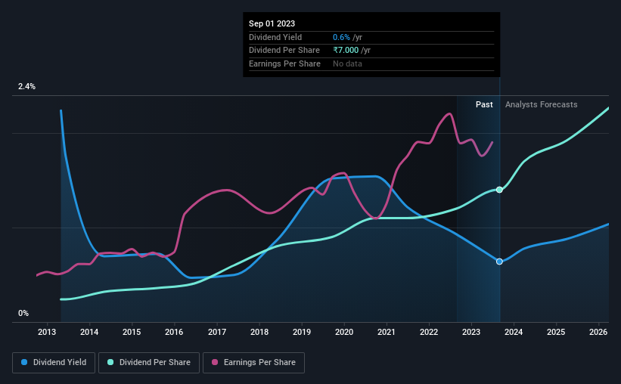Viewport: 621px width, 384px height.
Task: Click the pink Earnings Per Share legend dot
Action: [x=215, y=362]
